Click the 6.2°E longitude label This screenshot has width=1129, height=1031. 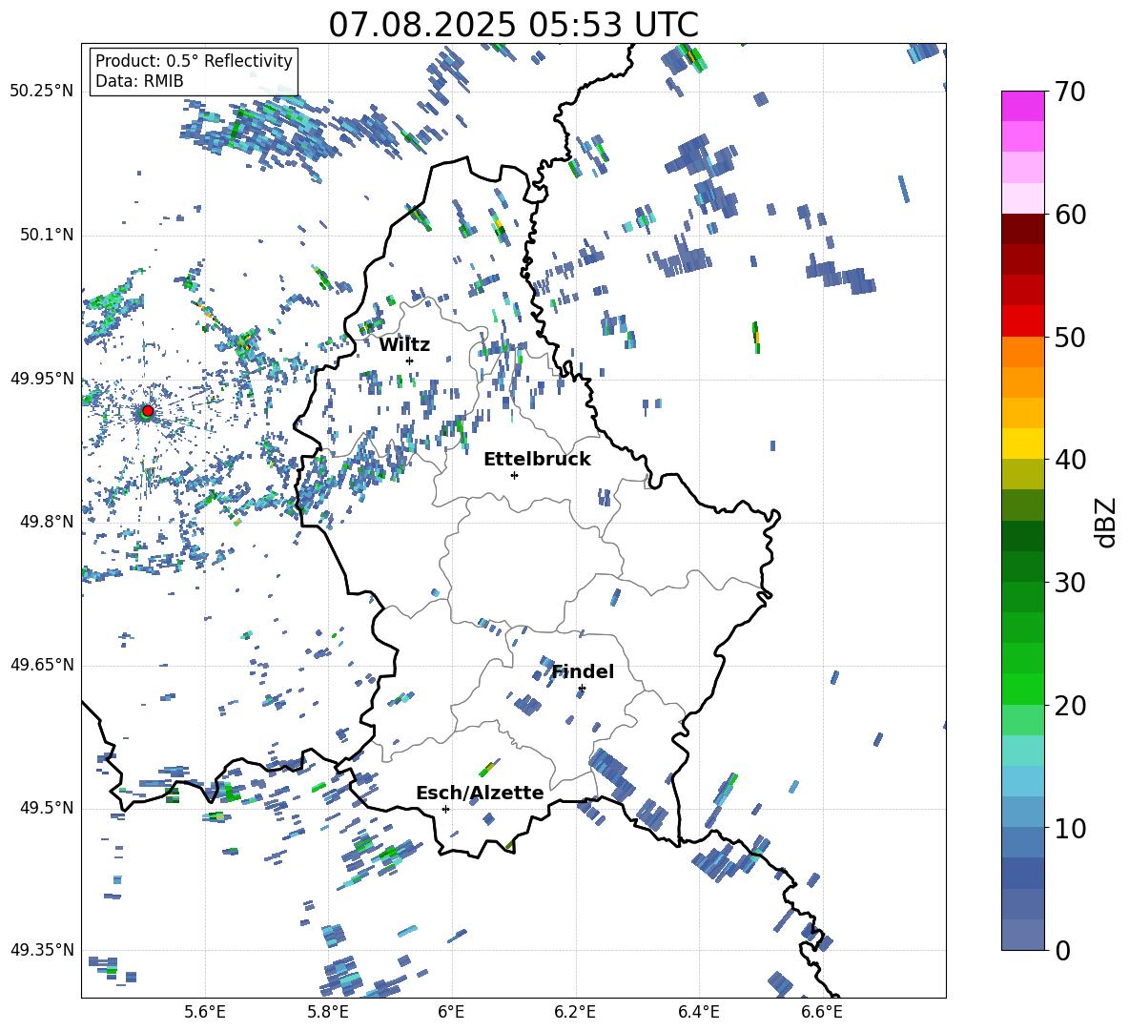tap(575, 1012)
